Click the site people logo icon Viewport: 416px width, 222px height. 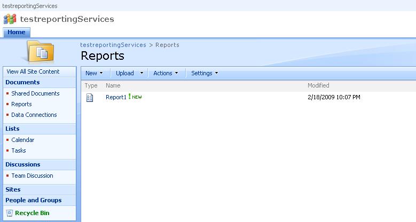[x=10, y=19]
